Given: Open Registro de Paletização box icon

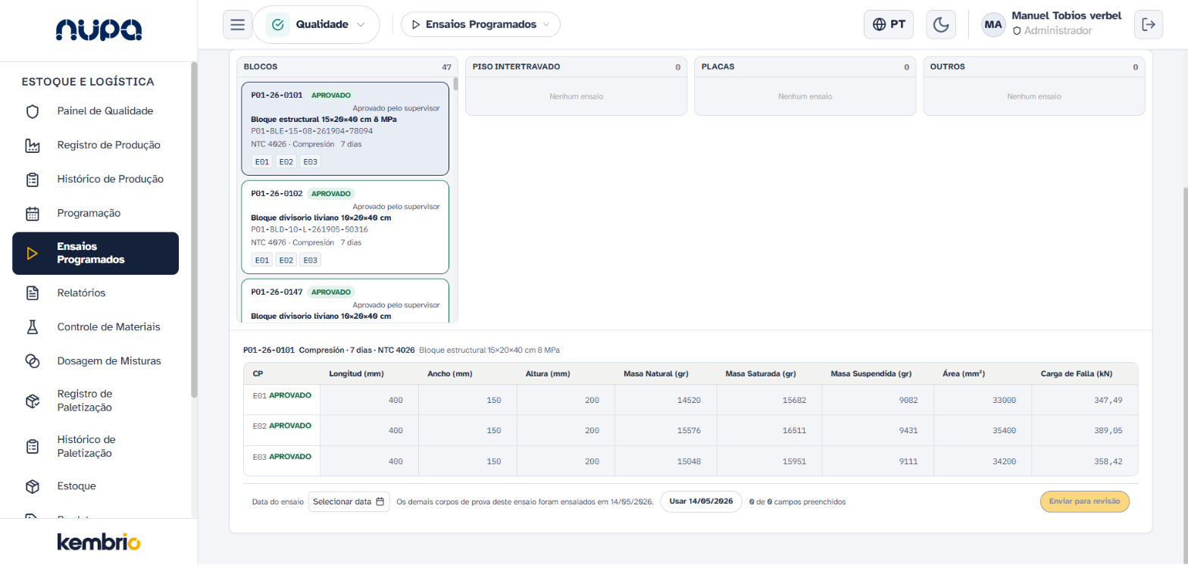Looking at the screenshot, I should click(33, 401).
